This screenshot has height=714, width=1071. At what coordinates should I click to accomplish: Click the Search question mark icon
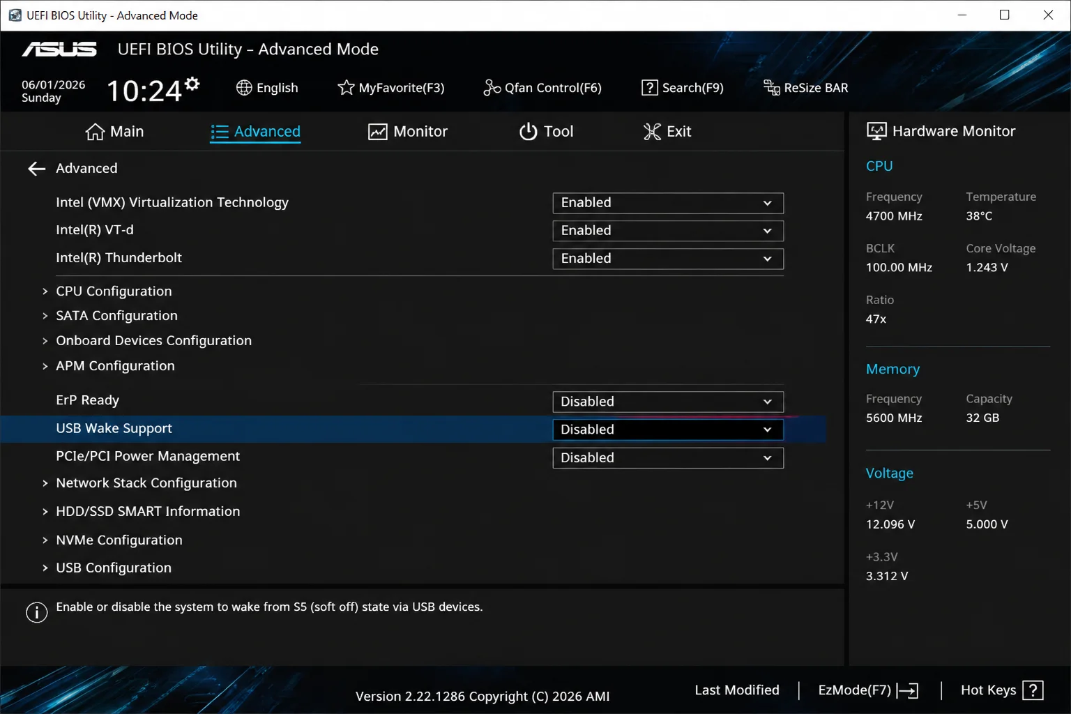pyautogui.click(x=649, y=87)
